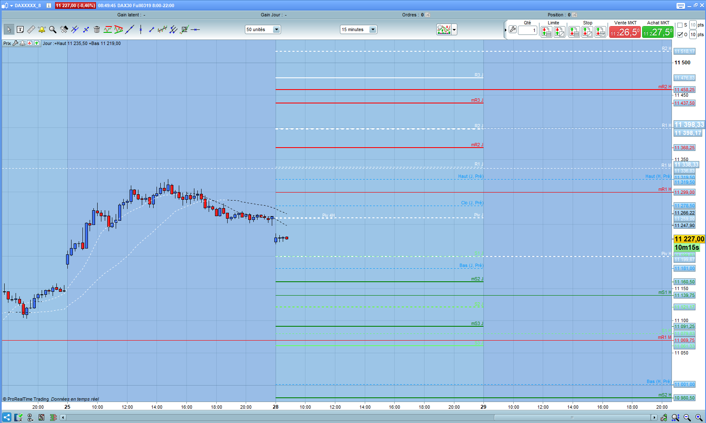Image resolution: width=706 pixels, height=423 pixels.
Task: Click the scrollbar left arrow
Action: pos(63,418)
